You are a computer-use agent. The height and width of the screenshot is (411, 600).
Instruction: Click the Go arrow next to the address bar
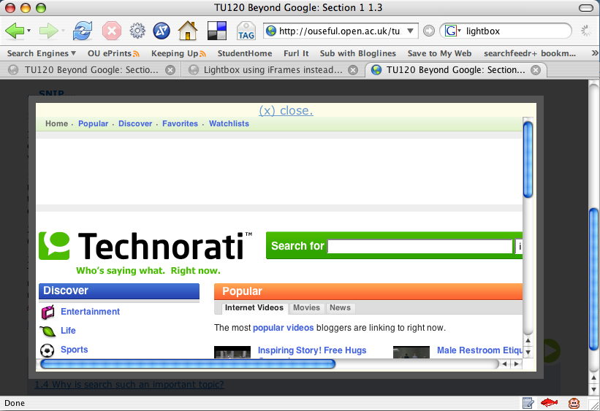point(429,31)
